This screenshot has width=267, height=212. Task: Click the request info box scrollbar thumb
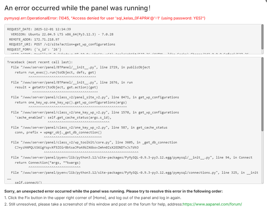click(262, 36)
